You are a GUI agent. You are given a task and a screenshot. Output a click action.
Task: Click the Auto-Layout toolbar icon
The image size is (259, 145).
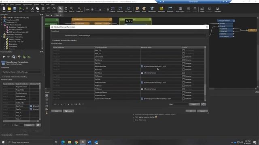point(180,9)
